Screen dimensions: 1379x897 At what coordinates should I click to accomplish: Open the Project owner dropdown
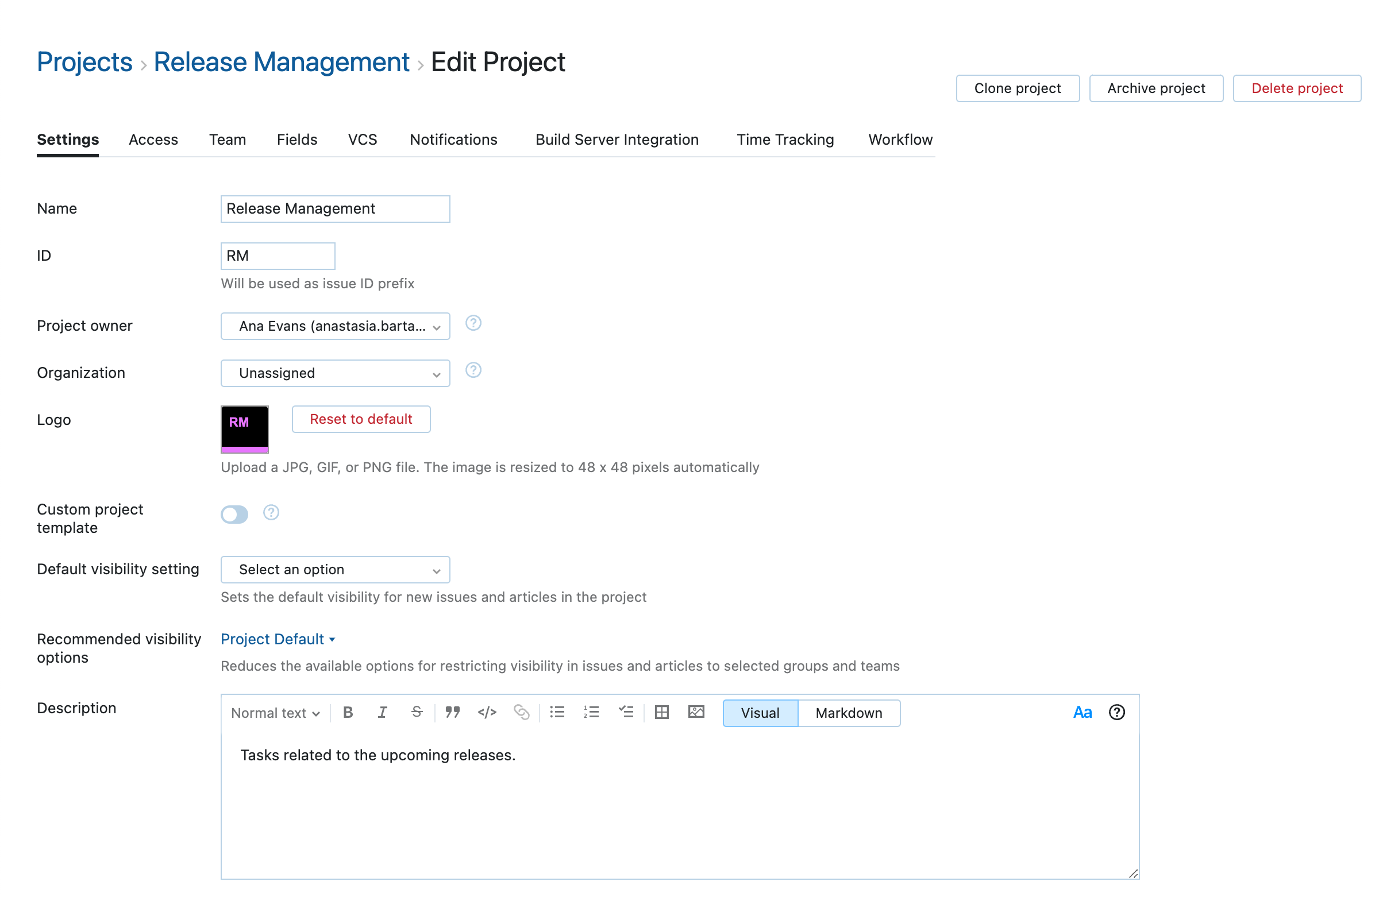click(335, 326)
